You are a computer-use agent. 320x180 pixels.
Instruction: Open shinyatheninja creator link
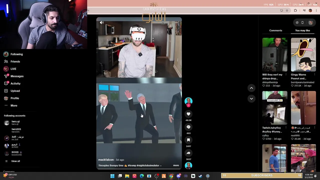(x=270, y=82)
